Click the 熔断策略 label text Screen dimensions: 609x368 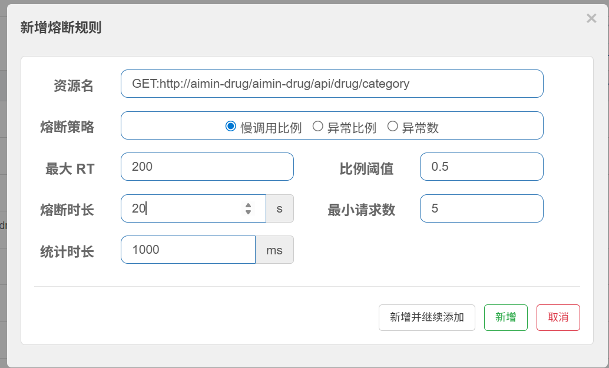67,127
